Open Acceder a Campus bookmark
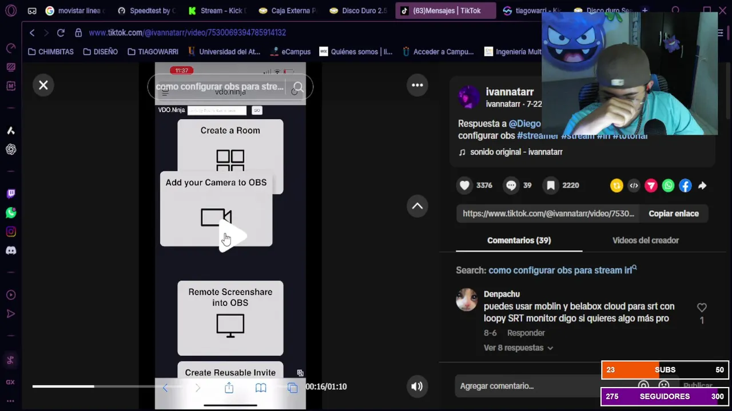 pyautogui.click(x=438, y=51)
